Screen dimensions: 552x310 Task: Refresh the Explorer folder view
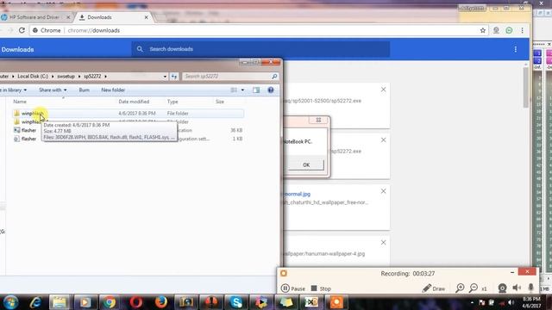174,77
